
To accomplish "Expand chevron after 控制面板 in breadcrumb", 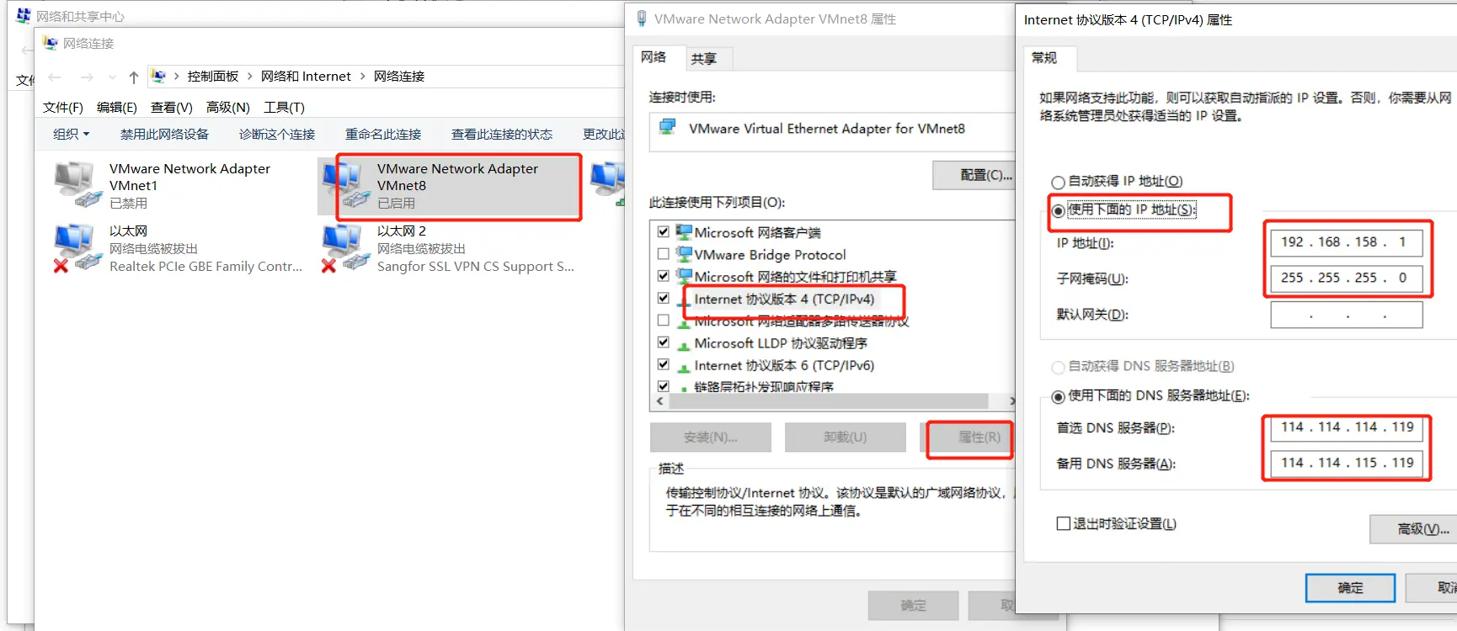I will click(249, 77).
